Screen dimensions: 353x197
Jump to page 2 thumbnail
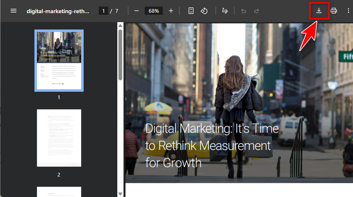tap(59, 138)
